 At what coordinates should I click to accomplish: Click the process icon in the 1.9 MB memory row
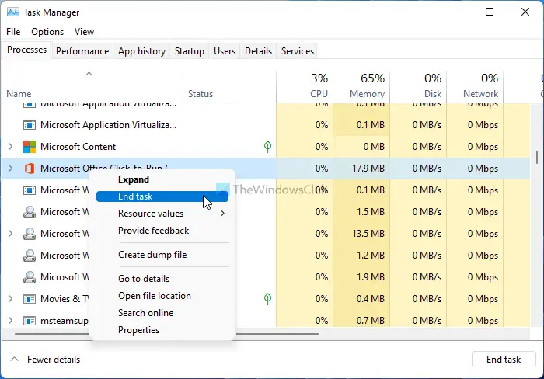point(30,277)
